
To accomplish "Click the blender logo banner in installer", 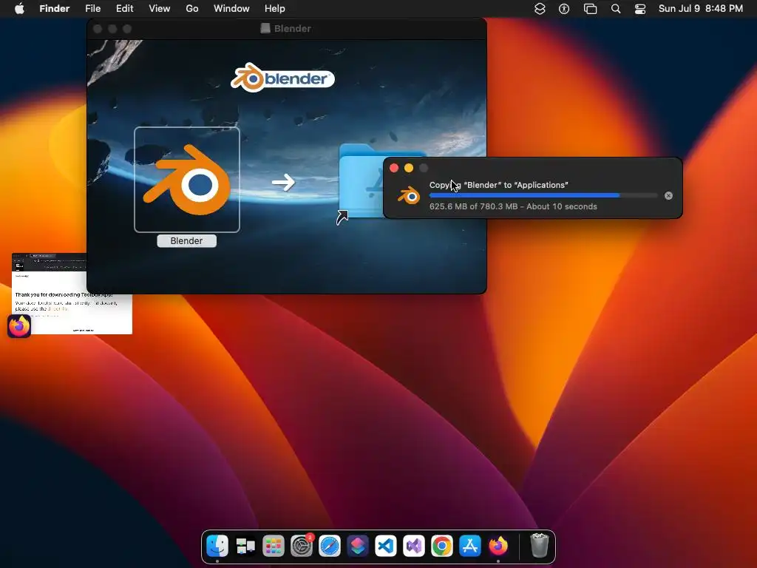I will tap(283, 78).
